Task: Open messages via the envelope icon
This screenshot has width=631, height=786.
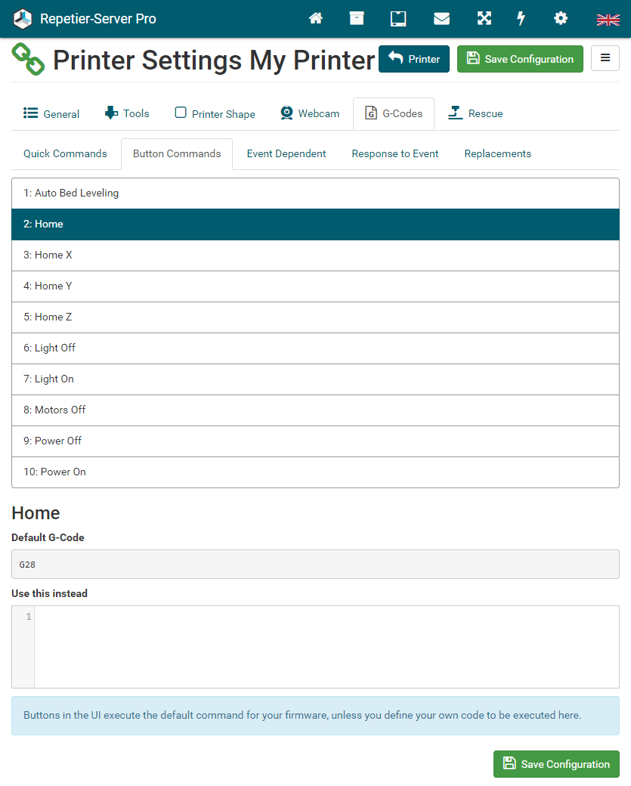Action: point(441,19)
